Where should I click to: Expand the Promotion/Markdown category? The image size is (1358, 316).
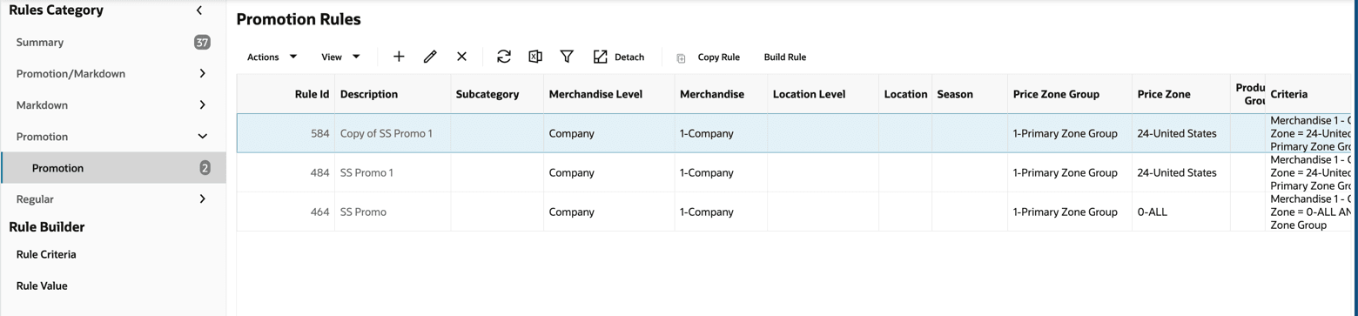point(203,74)
